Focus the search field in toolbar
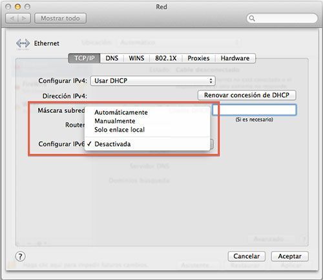This screenshot has width=323, height=280. [x=282, y=18]
